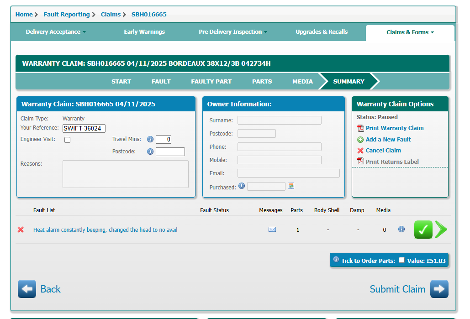The width and height of the screenshot is (470, 319).
Task: Click the PDF icon beside Print Warranty Claim
Action: pyautogui.click(x=360, y=128)
